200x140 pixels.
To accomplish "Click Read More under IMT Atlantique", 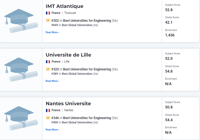I will 52,32.
